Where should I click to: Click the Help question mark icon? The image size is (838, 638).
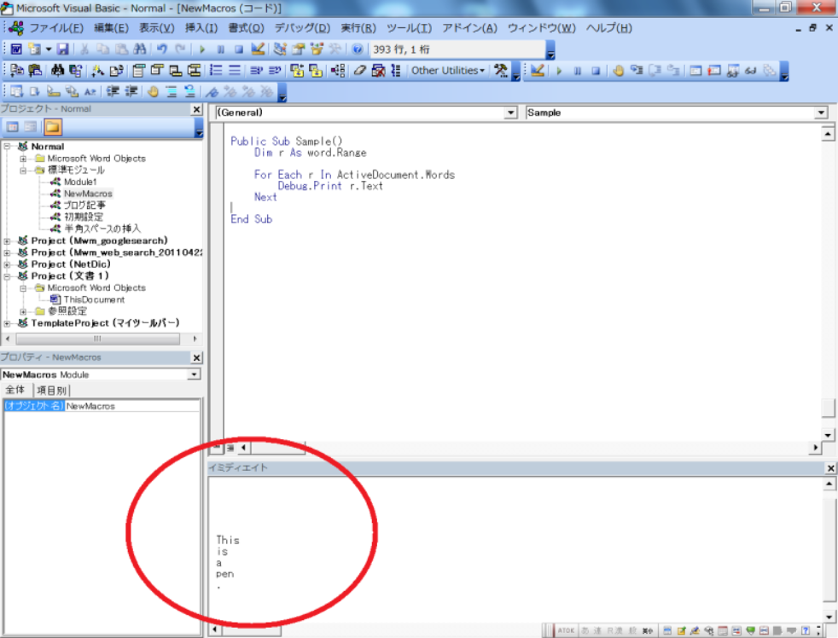coord(358,49)
